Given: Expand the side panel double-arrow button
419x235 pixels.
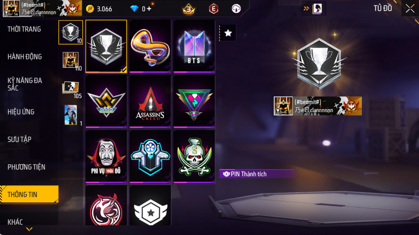Looking at the screenshot, I should 306,8.
